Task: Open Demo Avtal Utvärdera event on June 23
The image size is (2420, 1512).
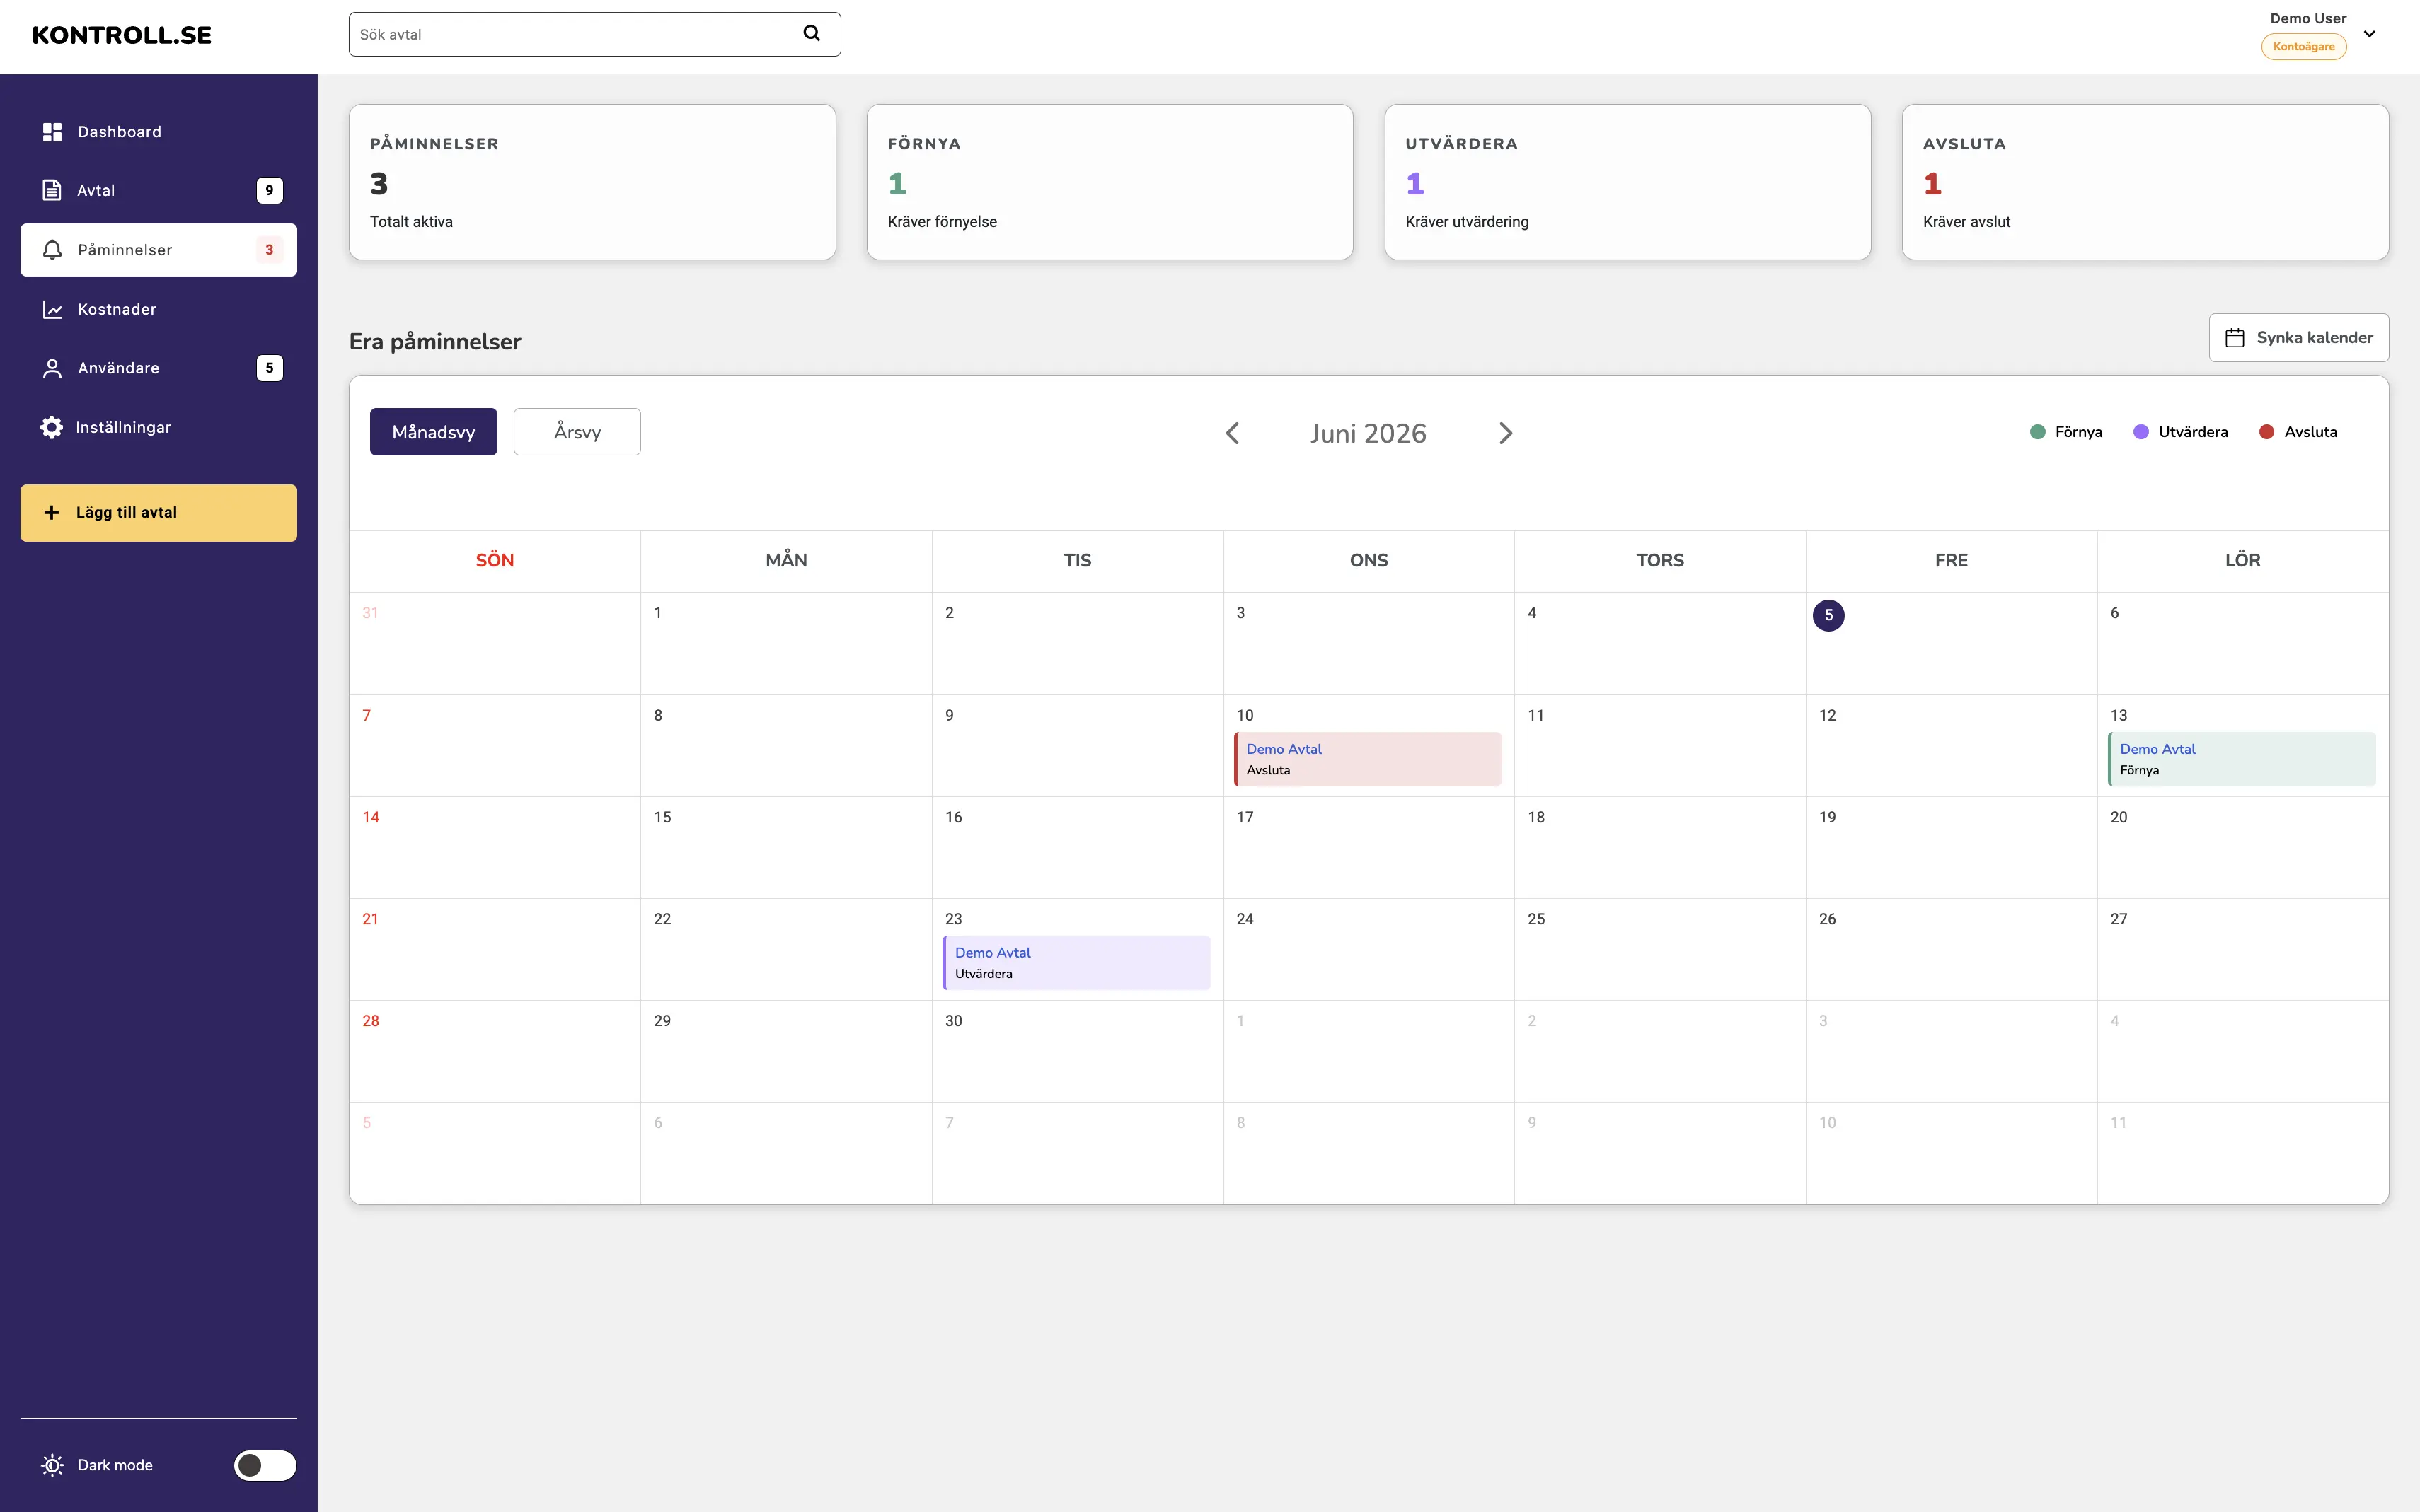Action: tap(1076, 963)
